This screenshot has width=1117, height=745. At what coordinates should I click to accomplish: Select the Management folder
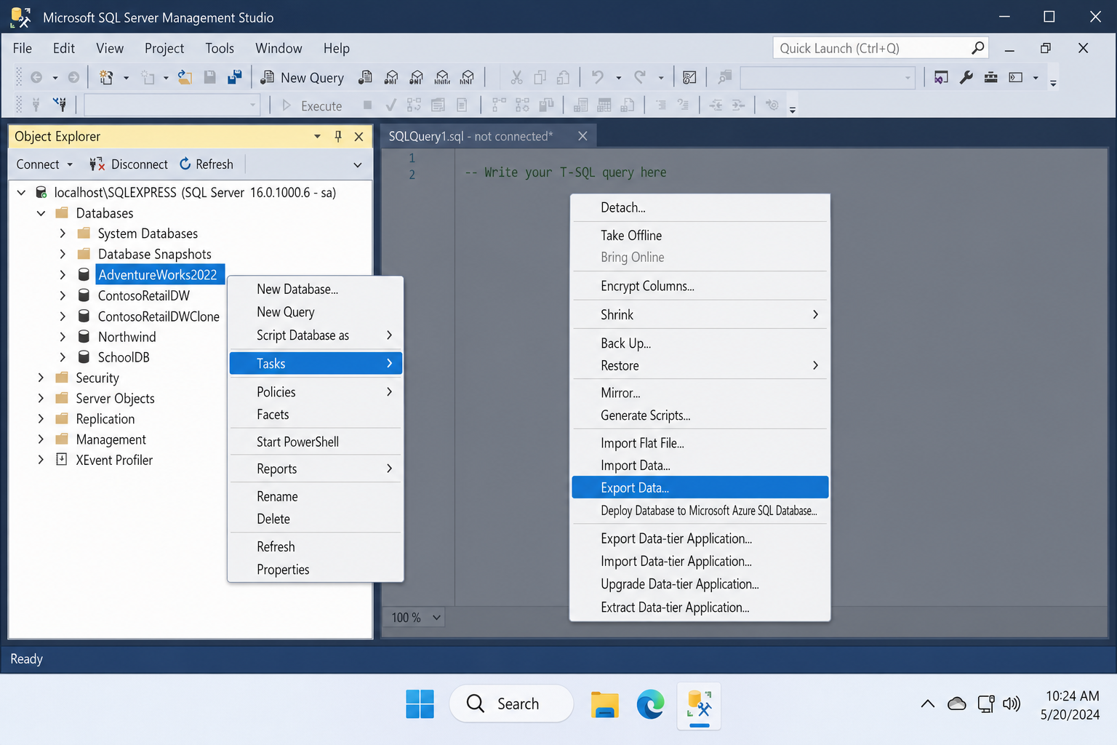[x=111, y=439]
